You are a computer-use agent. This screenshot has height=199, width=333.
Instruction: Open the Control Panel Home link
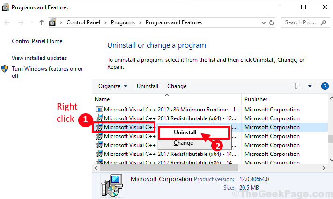point(37,41)
